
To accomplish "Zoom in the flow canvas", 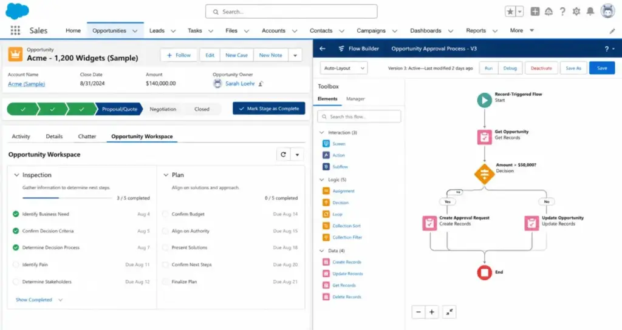I will tap(432, 312).
